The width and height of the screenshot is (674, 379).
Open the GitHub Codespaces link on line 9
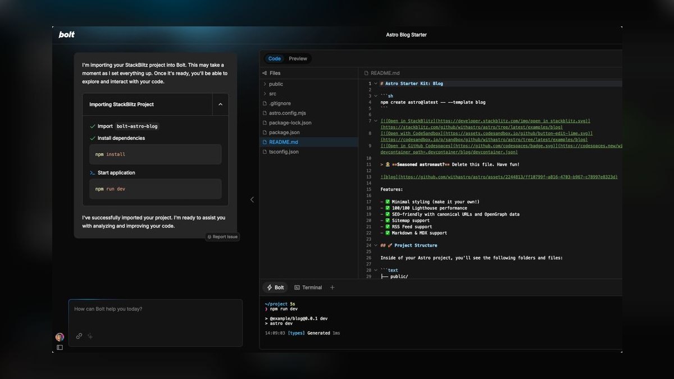[501, 149]
